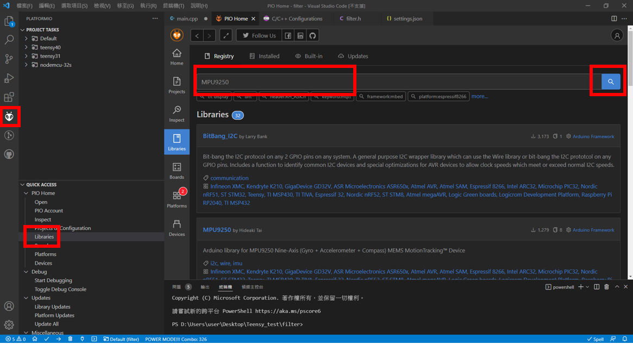The height and width of the screenshot is (344, 633).
Task: Open the BitBang_I2C library link
Action: (220, 136)
